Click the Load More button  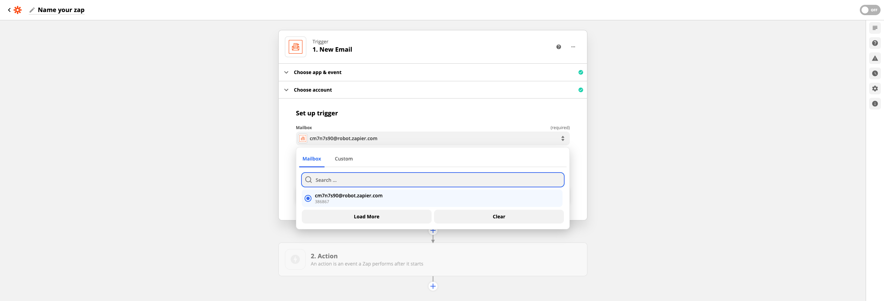click(366, 217)
